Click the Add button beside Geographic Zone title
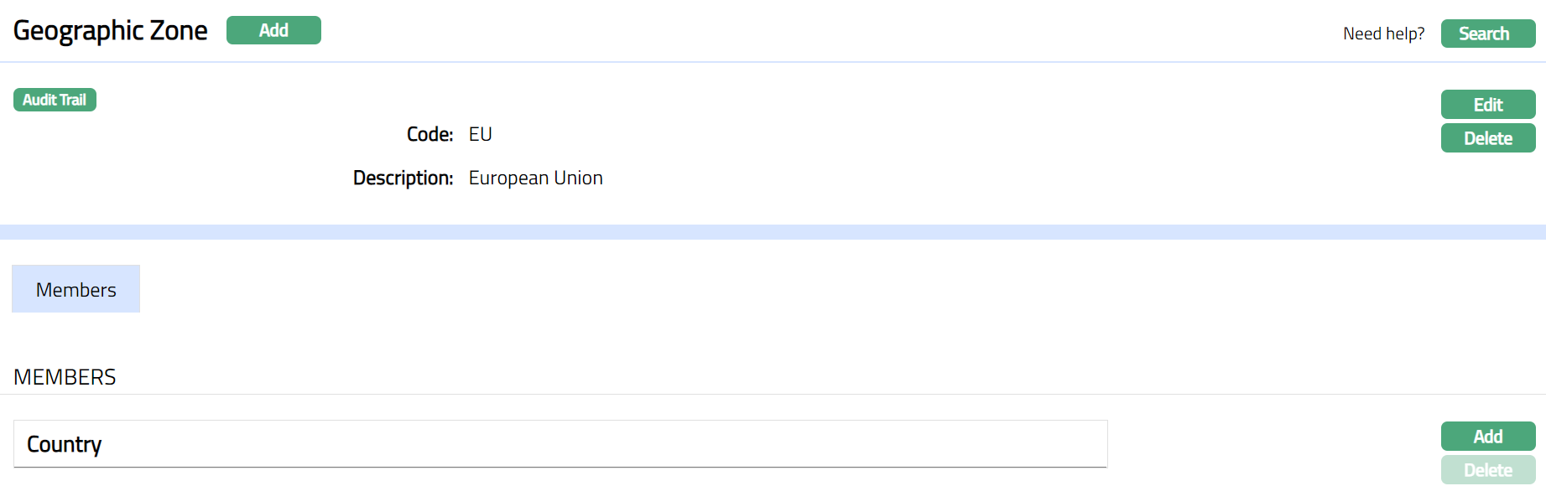 click(273, 30)
